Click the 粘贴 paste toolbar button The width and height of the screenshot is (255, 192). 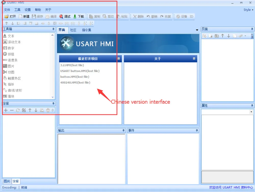pyautogui.click(x=122, y=16)
